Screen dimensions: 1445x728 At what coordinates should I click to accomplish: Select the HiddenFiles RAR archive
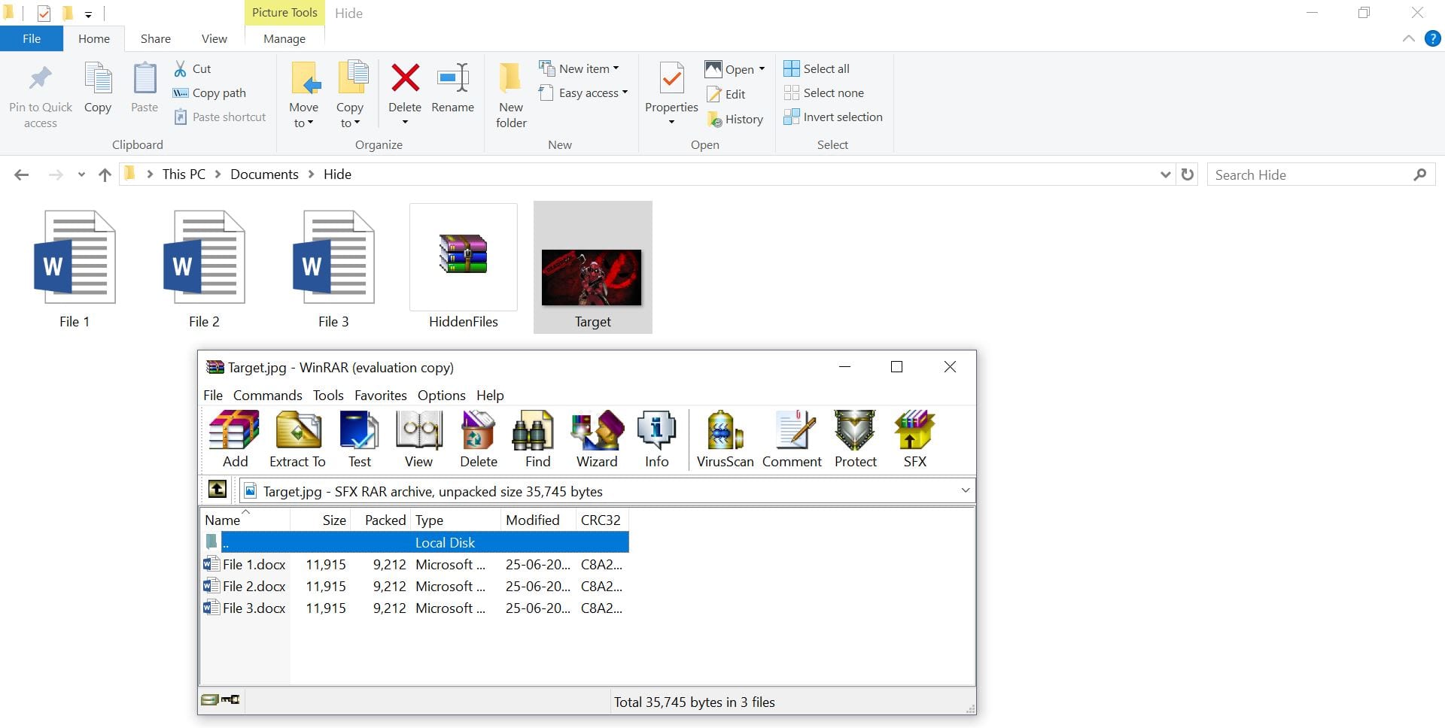tap(463, 268)
